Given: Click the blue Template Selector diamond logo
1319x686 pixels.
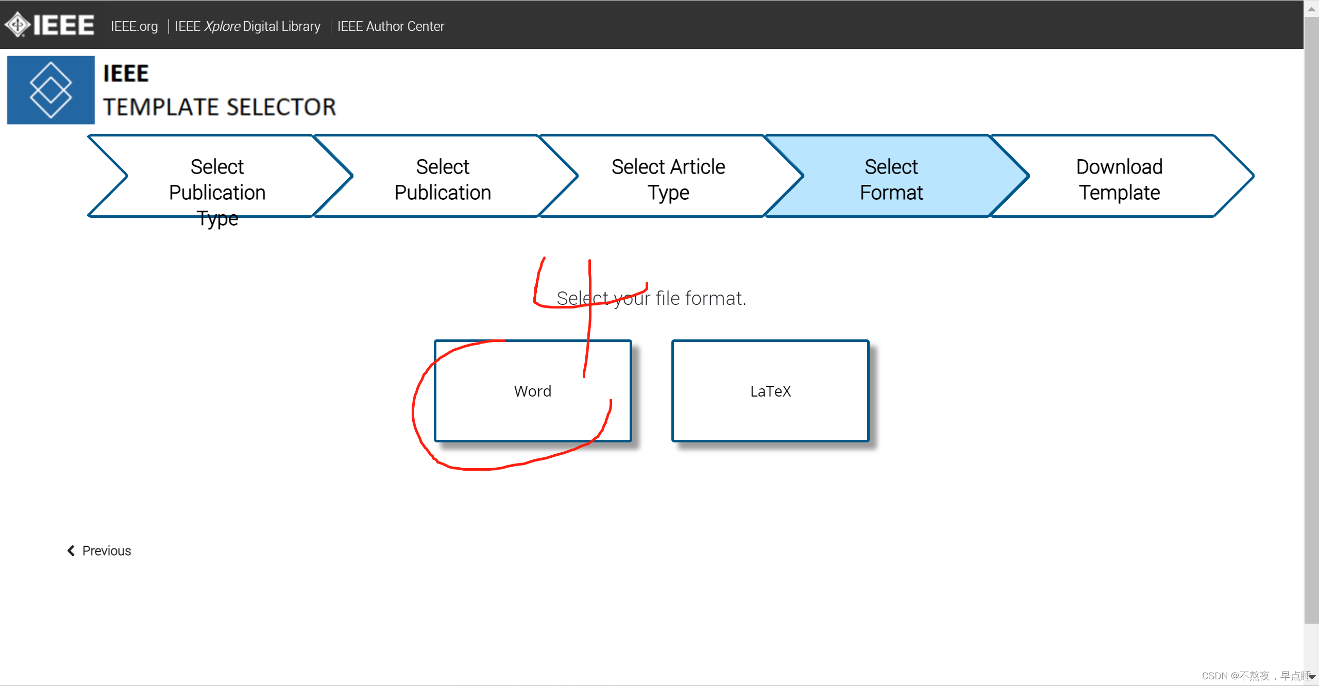Looking at the screenshot, I should pos(50,90).
